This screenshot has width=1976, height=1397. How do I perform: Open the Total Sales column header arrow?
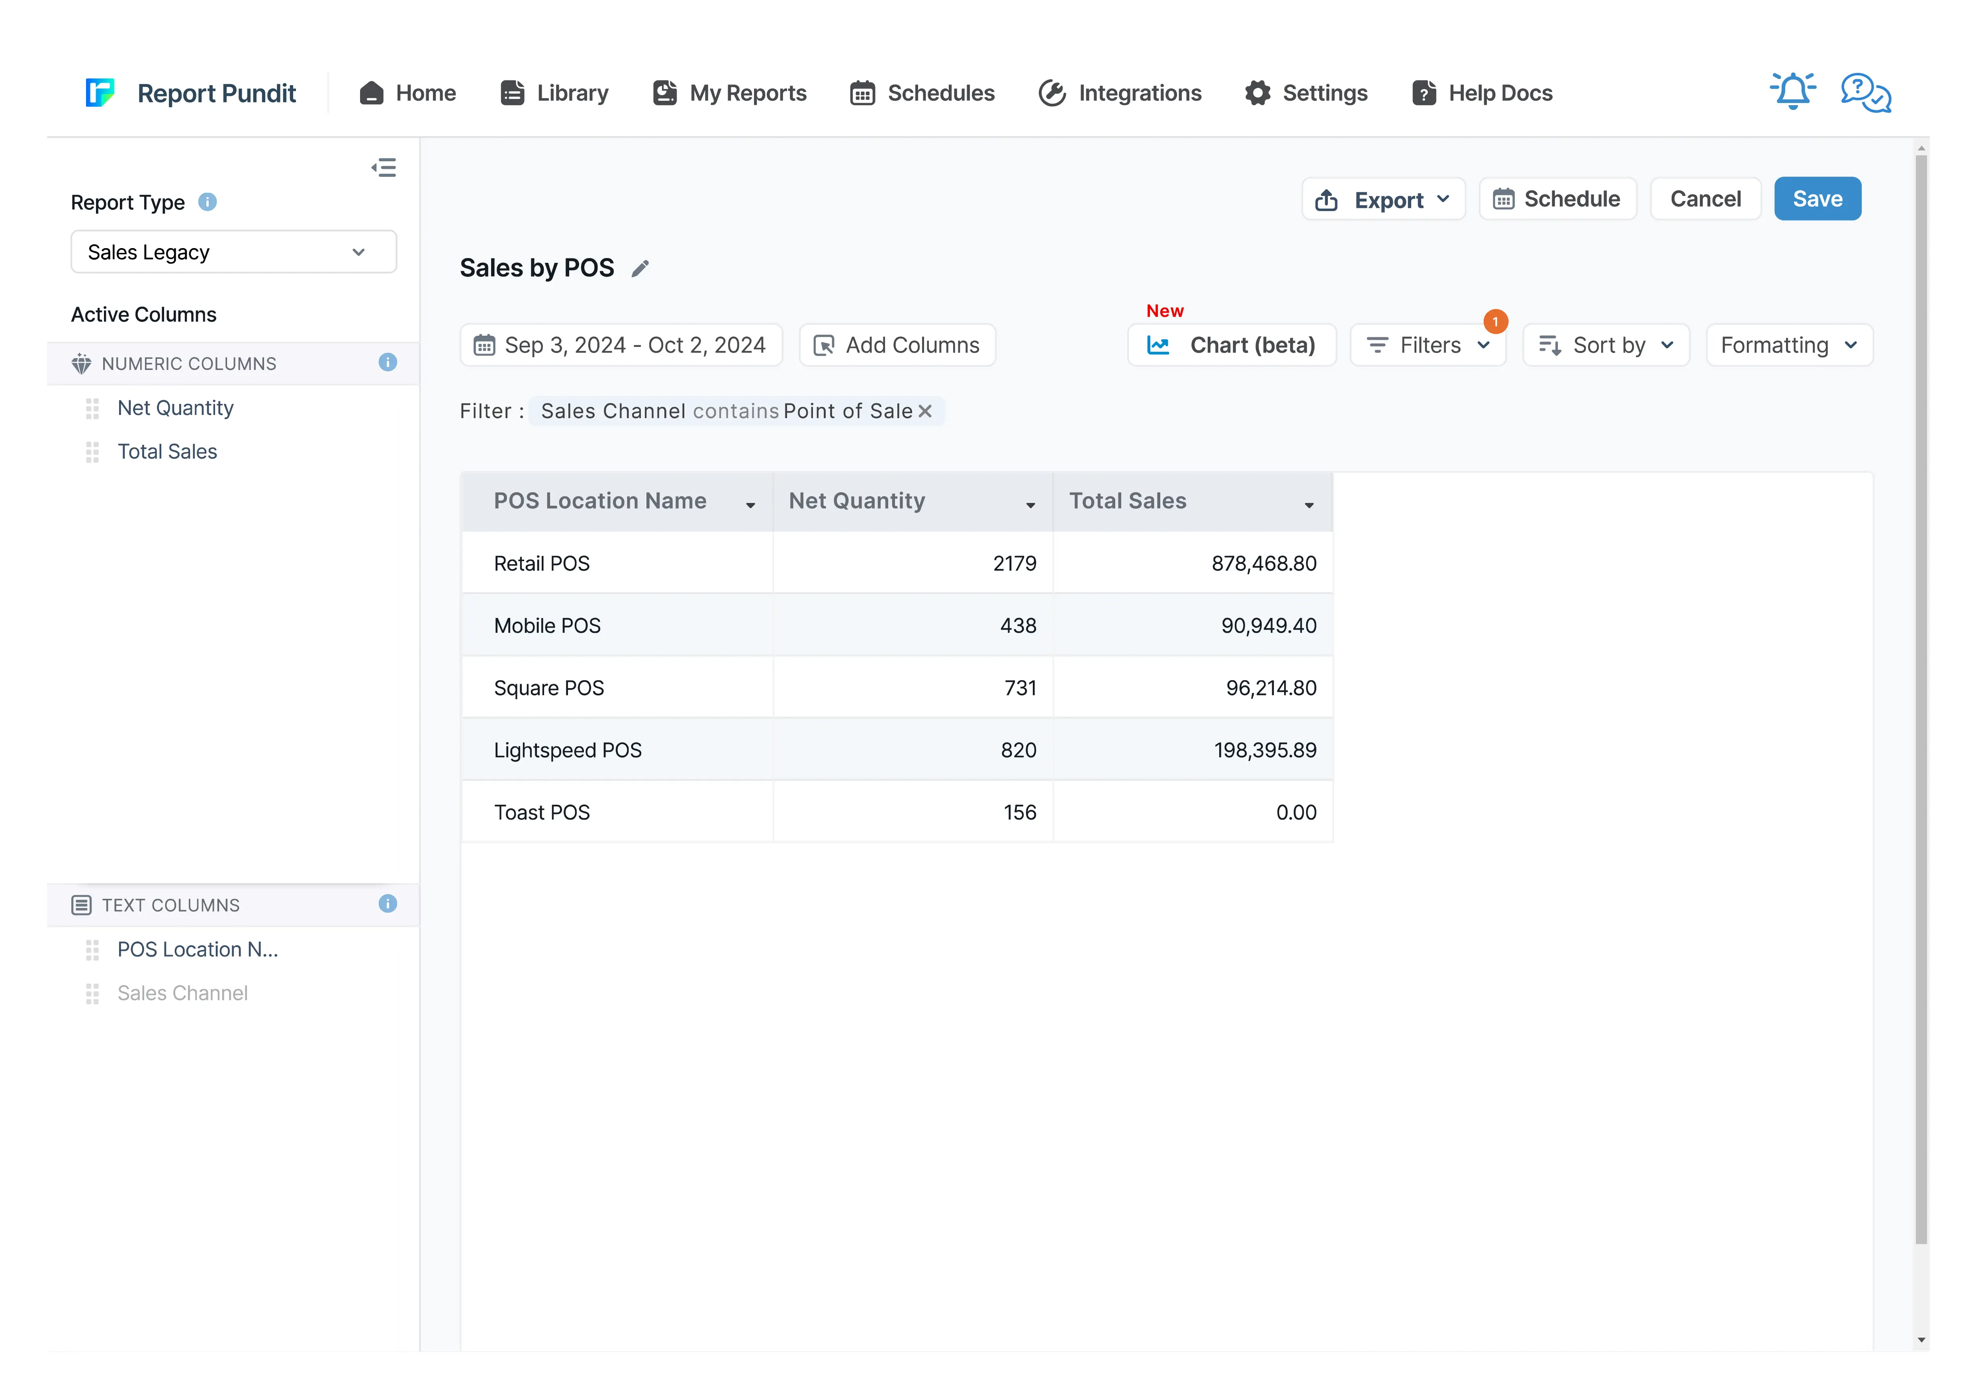1309,506
